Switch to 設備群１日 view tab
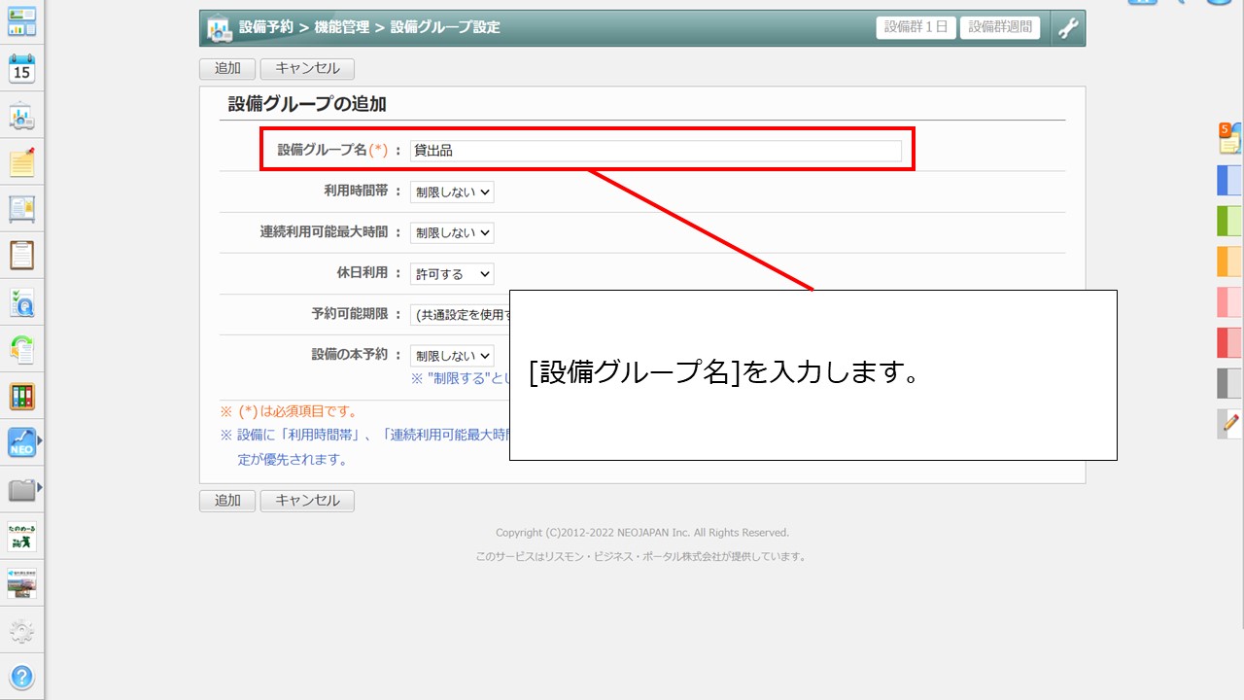This screenshot has height=700, width=1244. coord(916,27)
